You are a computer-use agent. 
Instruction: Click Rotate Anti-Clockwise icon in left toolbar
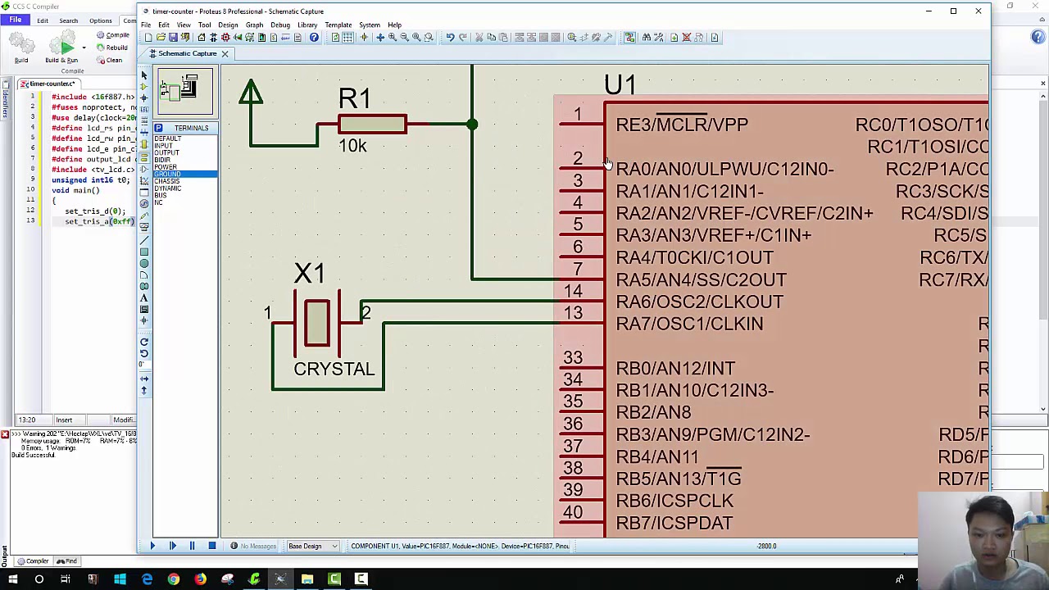click(x=144, y=353)
